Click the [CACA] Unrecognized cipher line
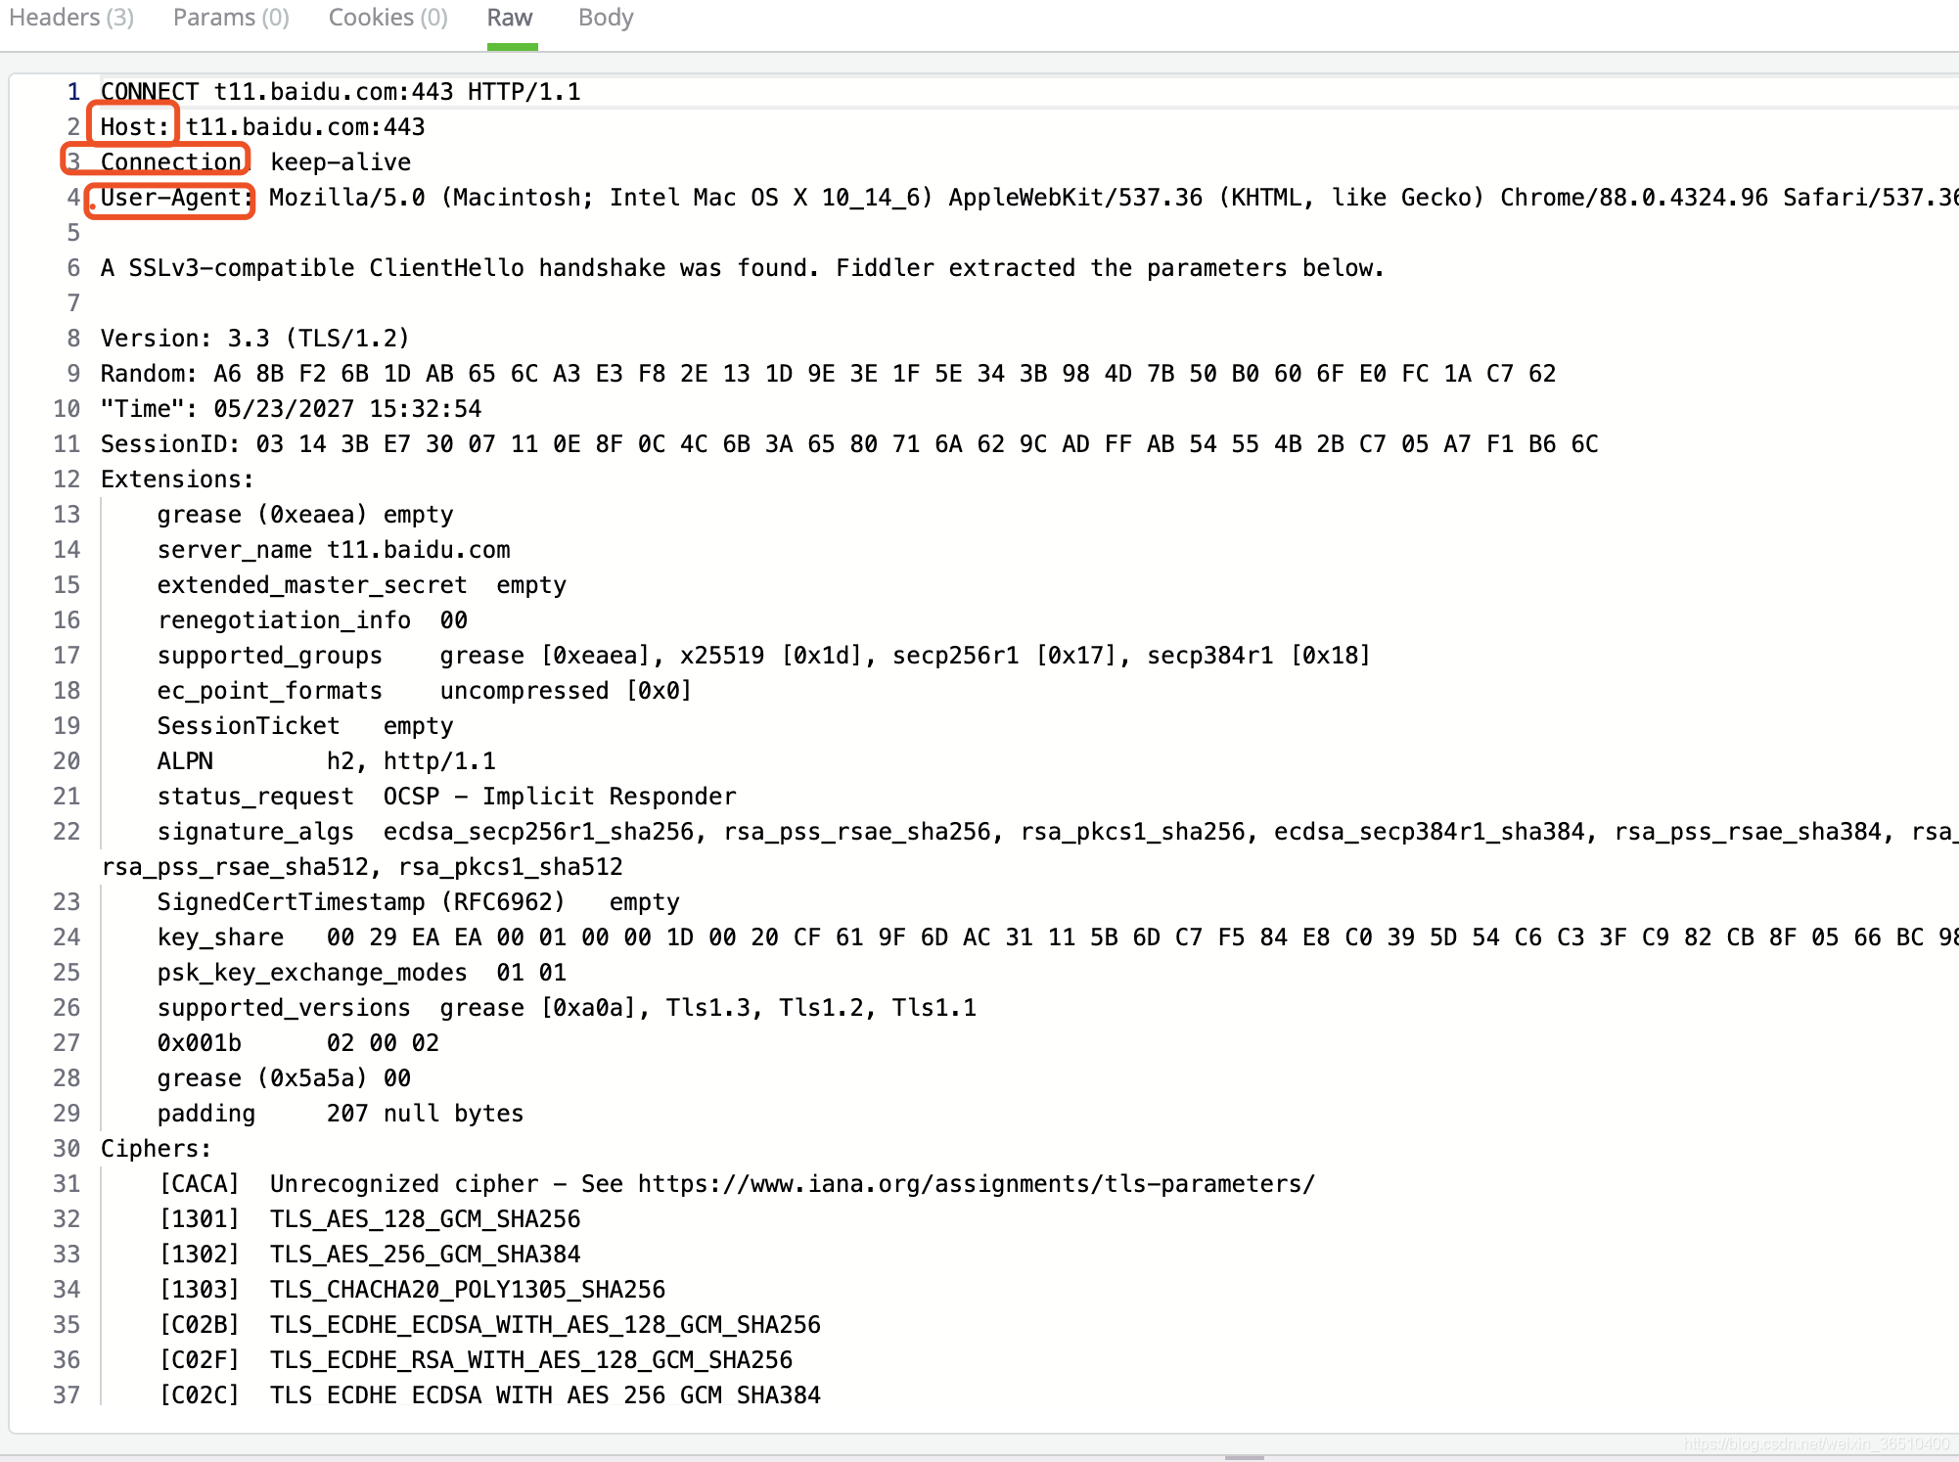Viewport: 1959px width, 1462px height. [737, 1184]
